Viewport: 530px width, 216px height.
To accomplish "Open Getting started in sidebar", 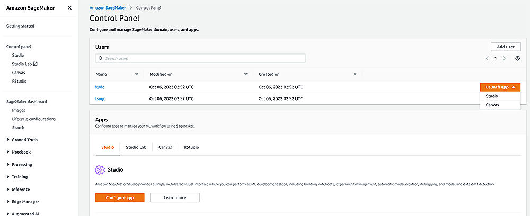I will pyautogui.click(x=20, y=26).
